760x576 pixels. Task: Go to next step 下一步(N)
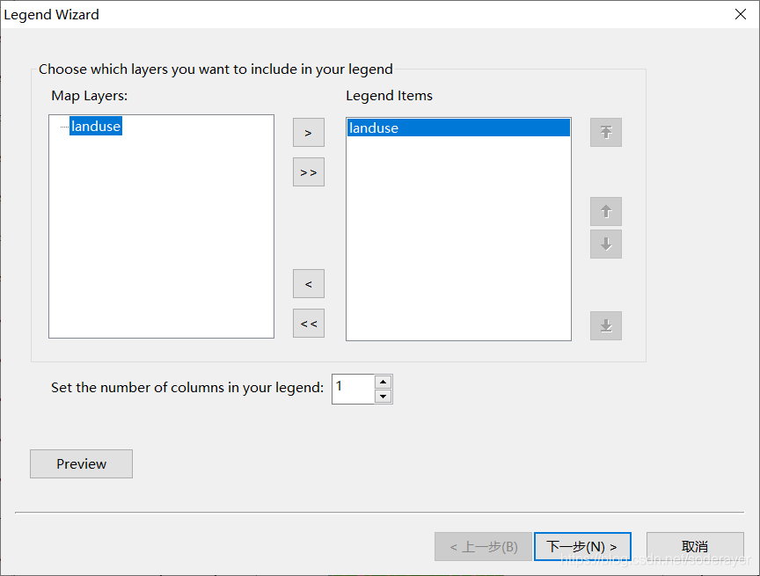(x=582, y=546)
